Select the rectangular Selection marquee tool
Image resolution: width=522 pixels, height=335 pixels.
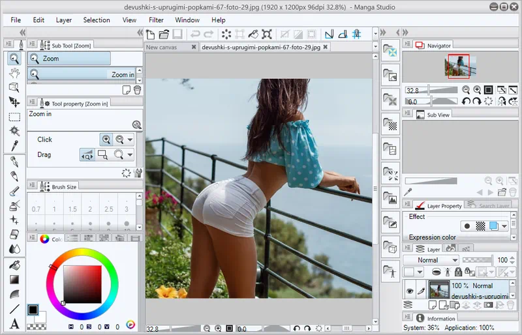(14, 117)
